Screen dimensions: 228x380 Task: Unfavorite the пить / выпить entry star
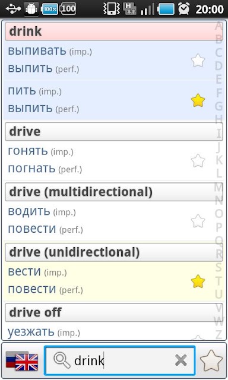[x=198, y=100]
